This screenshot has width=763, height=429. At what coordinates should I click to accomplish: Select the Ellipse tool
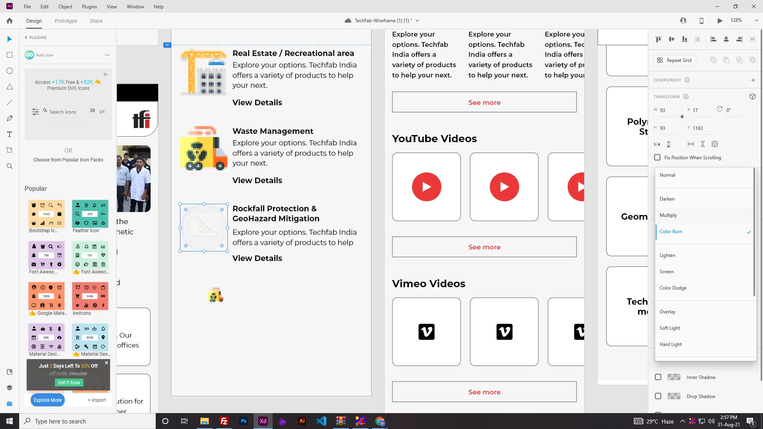pyautogui.click(x=10, y=71)
